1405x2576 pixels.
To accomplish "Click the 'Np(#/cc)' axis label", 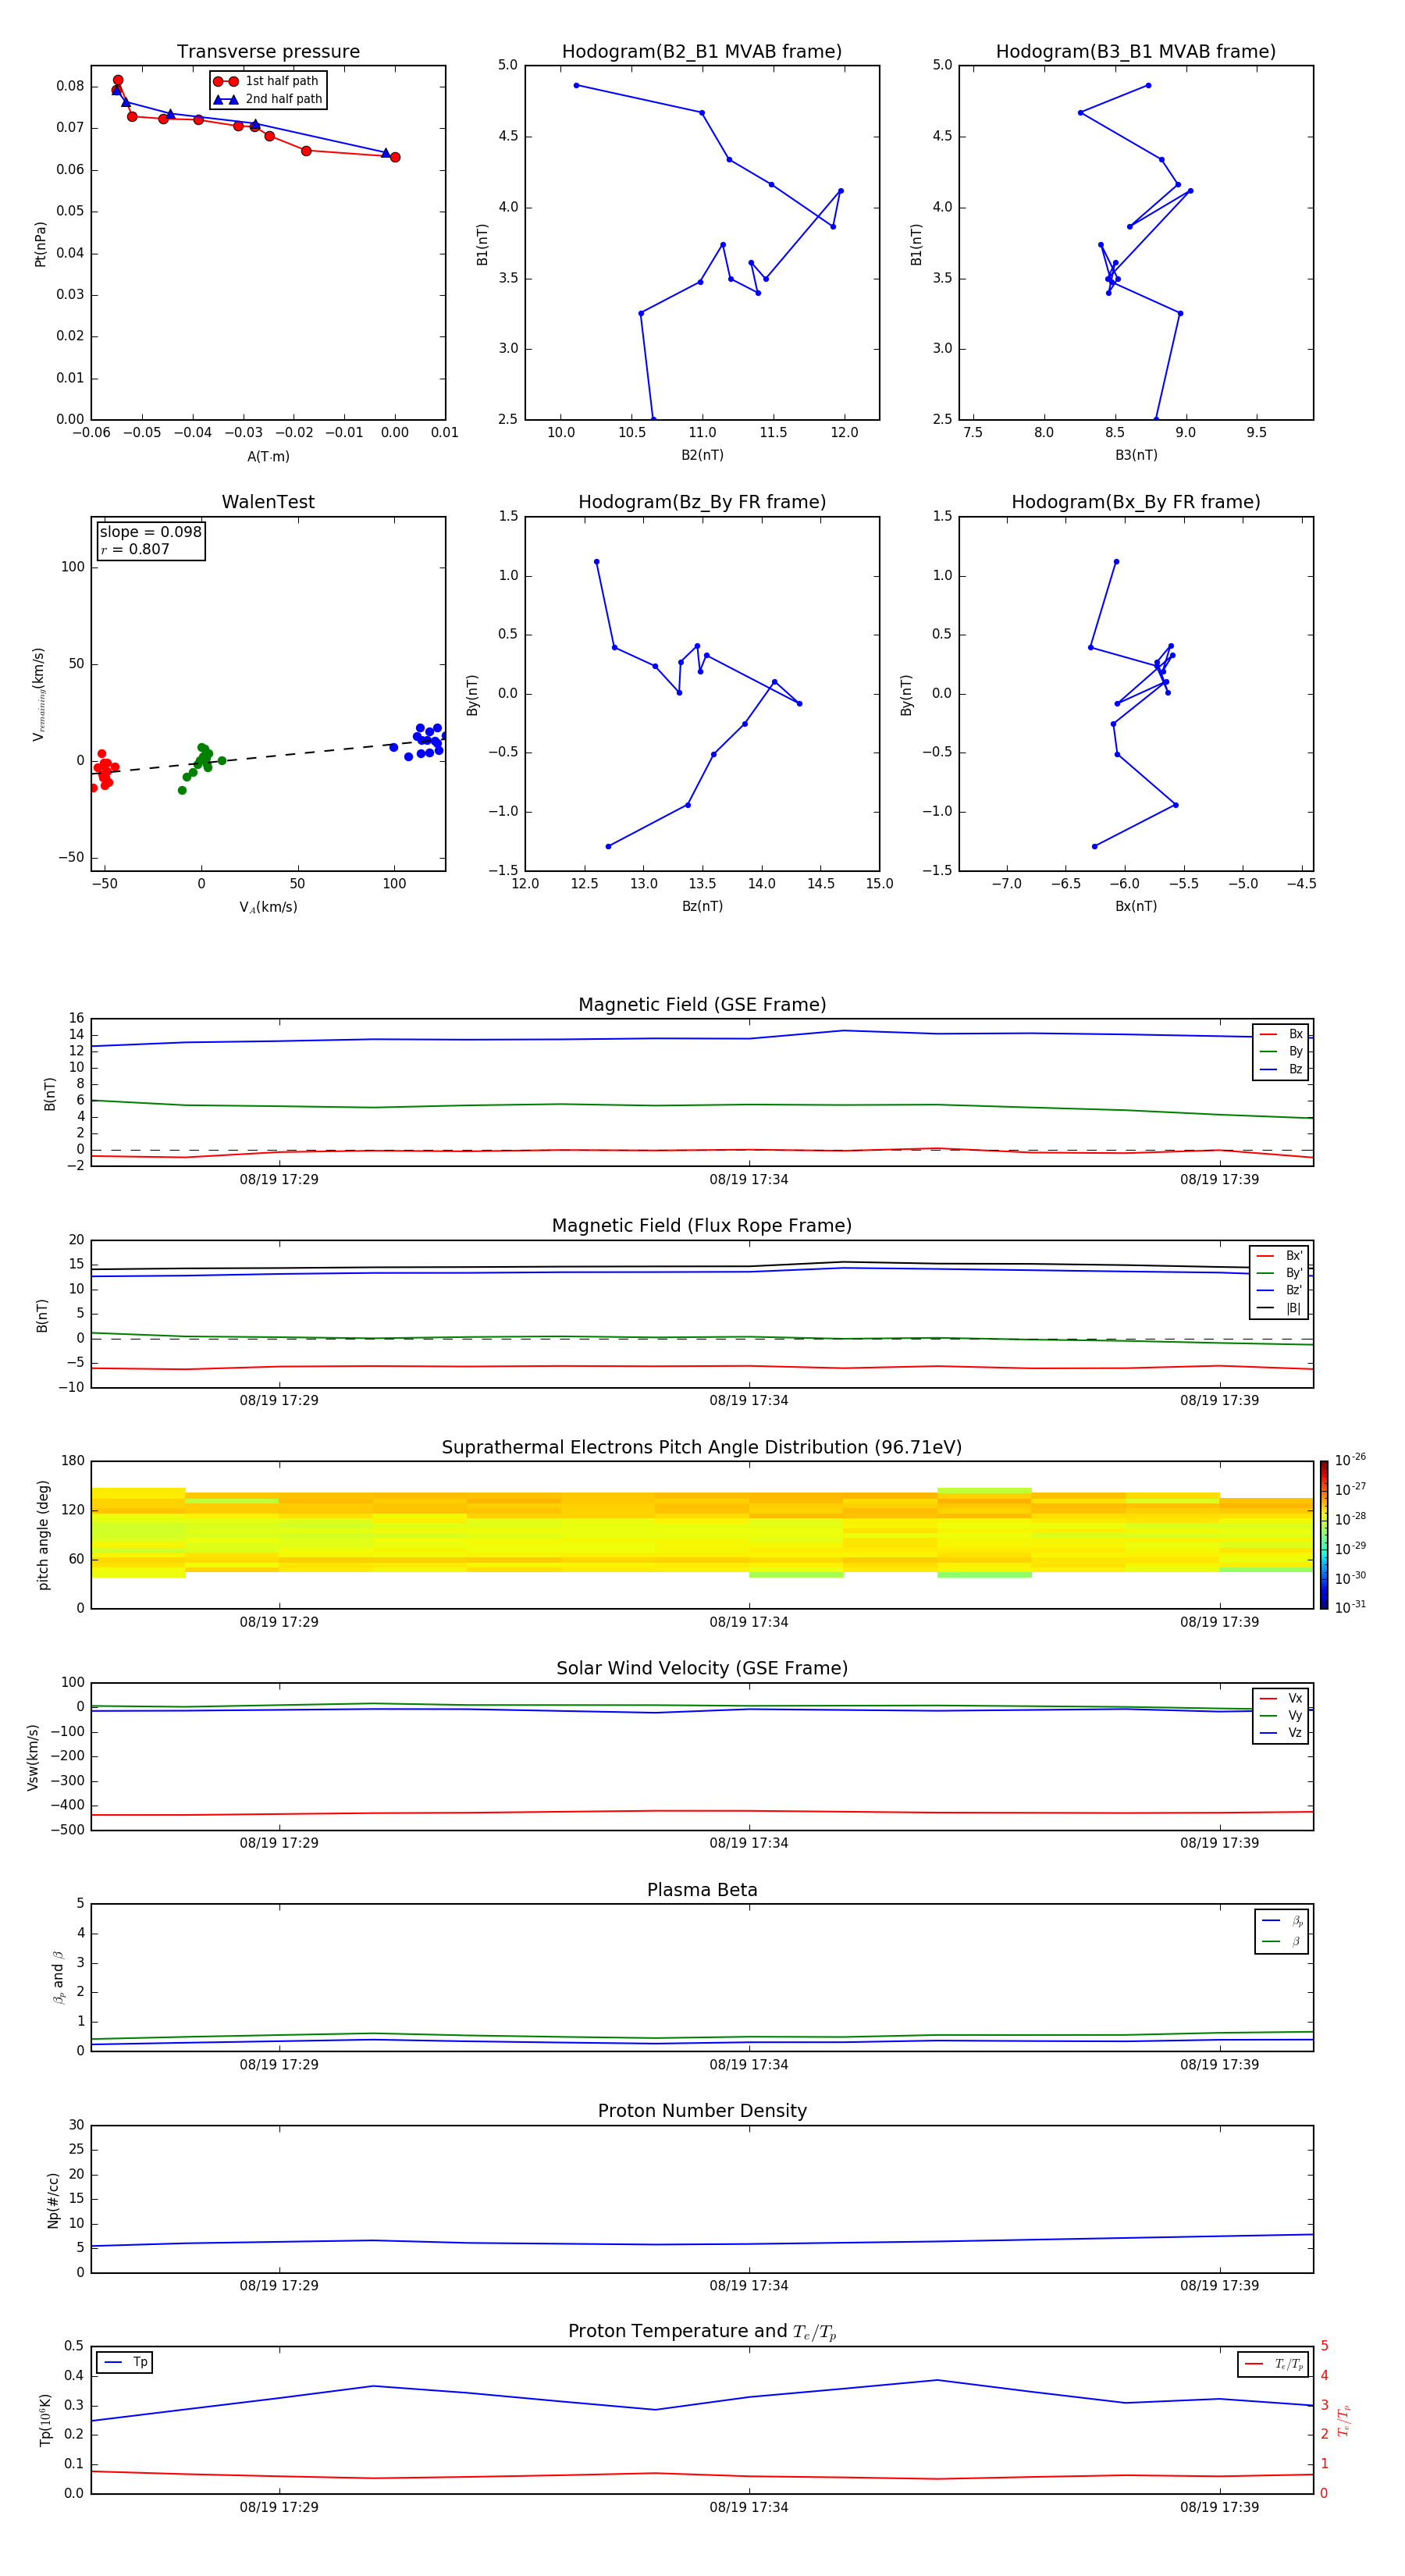I will (x=53, y=2200).
